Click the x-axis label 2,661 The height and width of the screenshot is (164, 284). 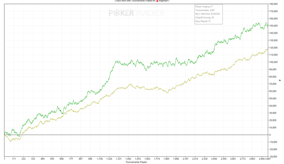[x=233, y=159]
